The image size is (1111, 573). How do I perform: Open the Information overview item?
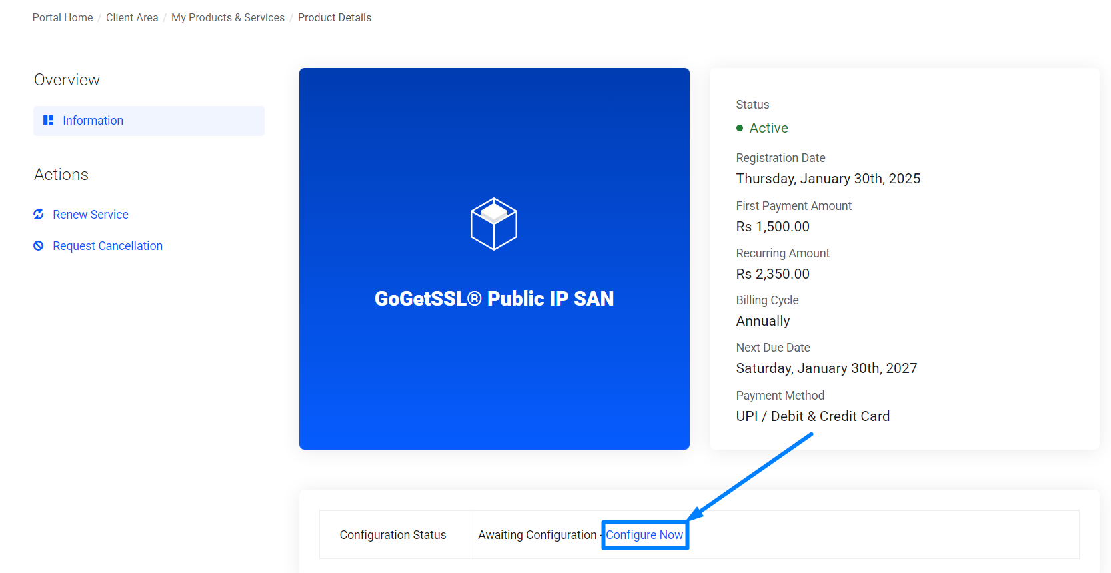149,121
